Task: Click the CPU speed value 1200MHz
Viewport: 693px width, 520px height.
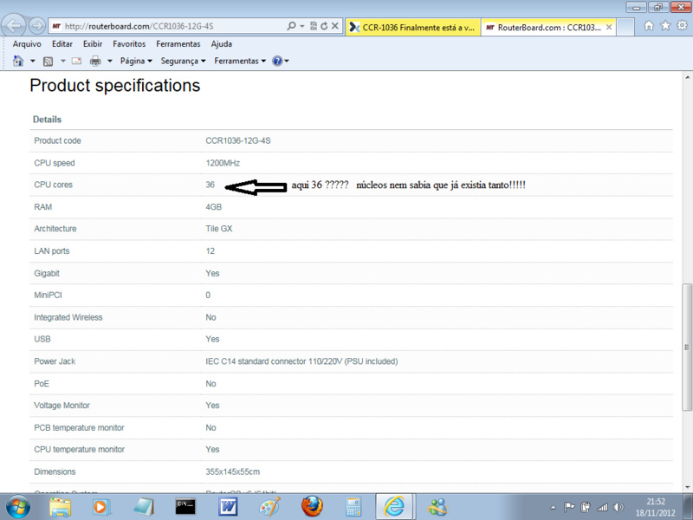Action: 223,163
